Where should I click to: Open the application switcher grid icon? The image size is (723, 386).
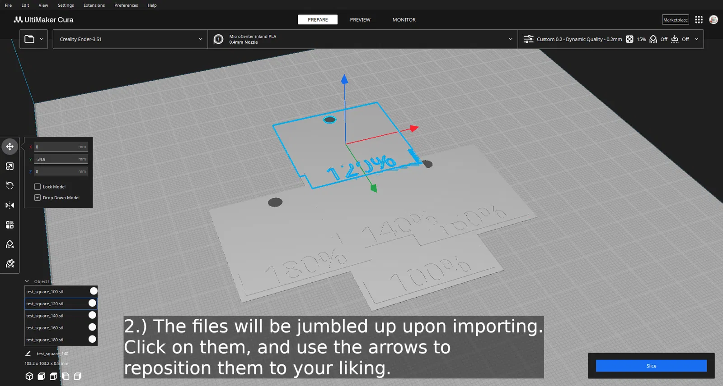[699, 19]
